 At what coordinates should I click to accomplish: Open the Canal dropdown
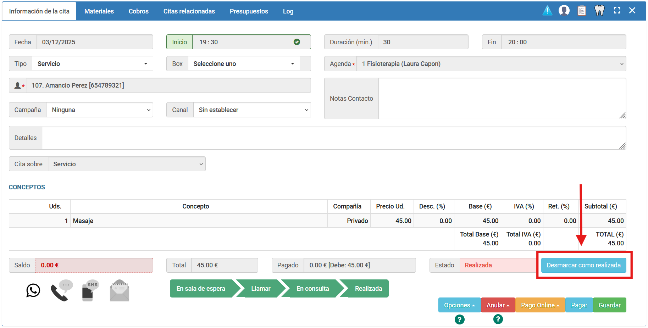(252, 110)
